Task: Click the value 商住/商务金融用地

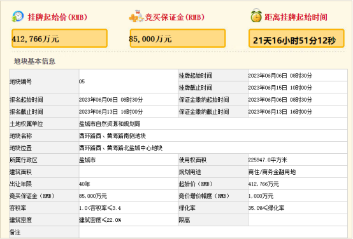Action: (x=272, y=172)
